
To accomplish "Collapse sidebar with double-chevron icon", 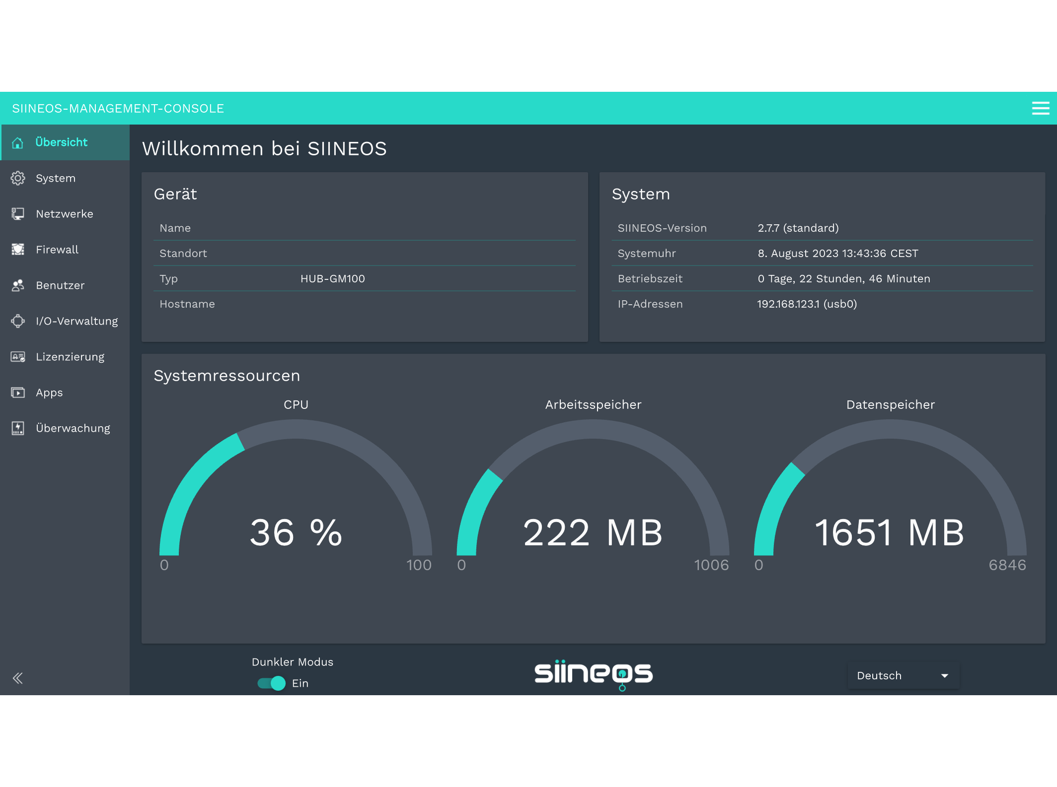I will (x=18, y=678).
